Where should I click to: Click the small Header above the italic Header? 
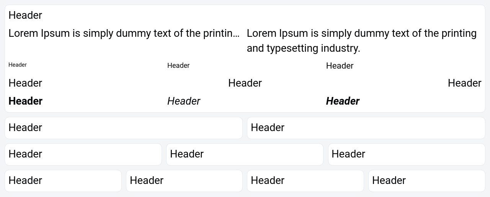pyautogui.click(x=178, y=66)
